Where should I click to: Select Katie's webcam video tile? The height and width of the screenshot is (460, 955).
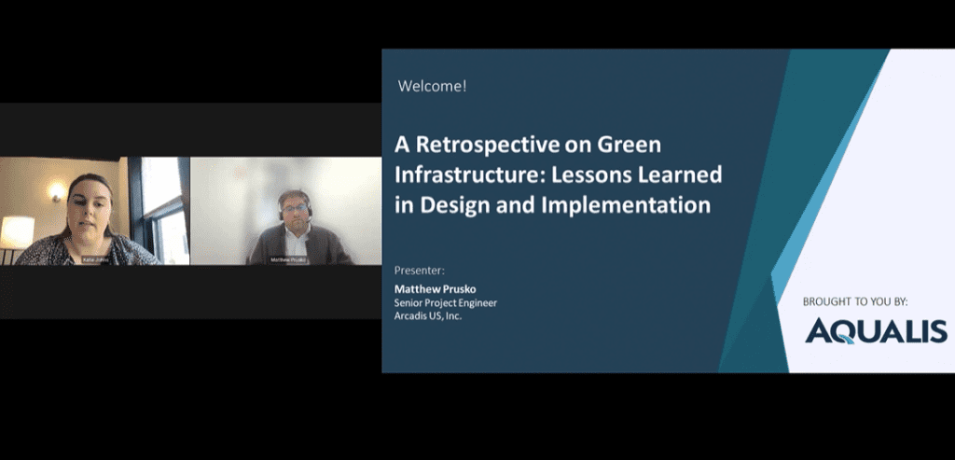coord(94,210)
